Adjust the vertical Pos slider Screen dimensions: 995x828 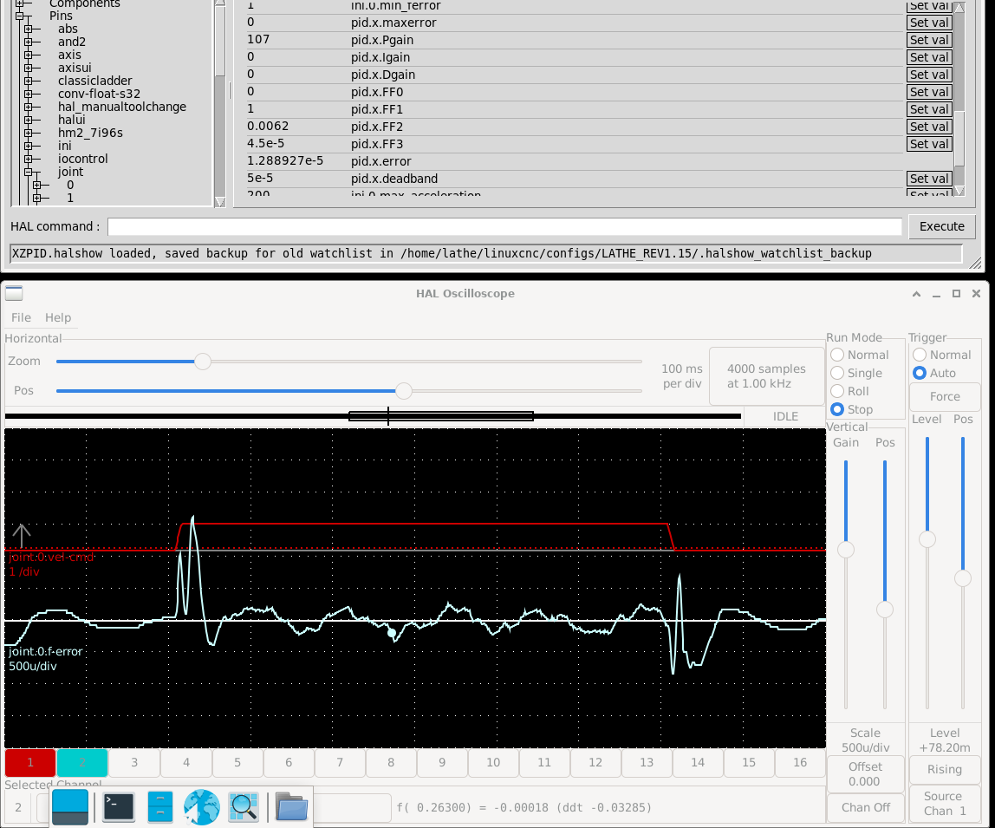885,610
